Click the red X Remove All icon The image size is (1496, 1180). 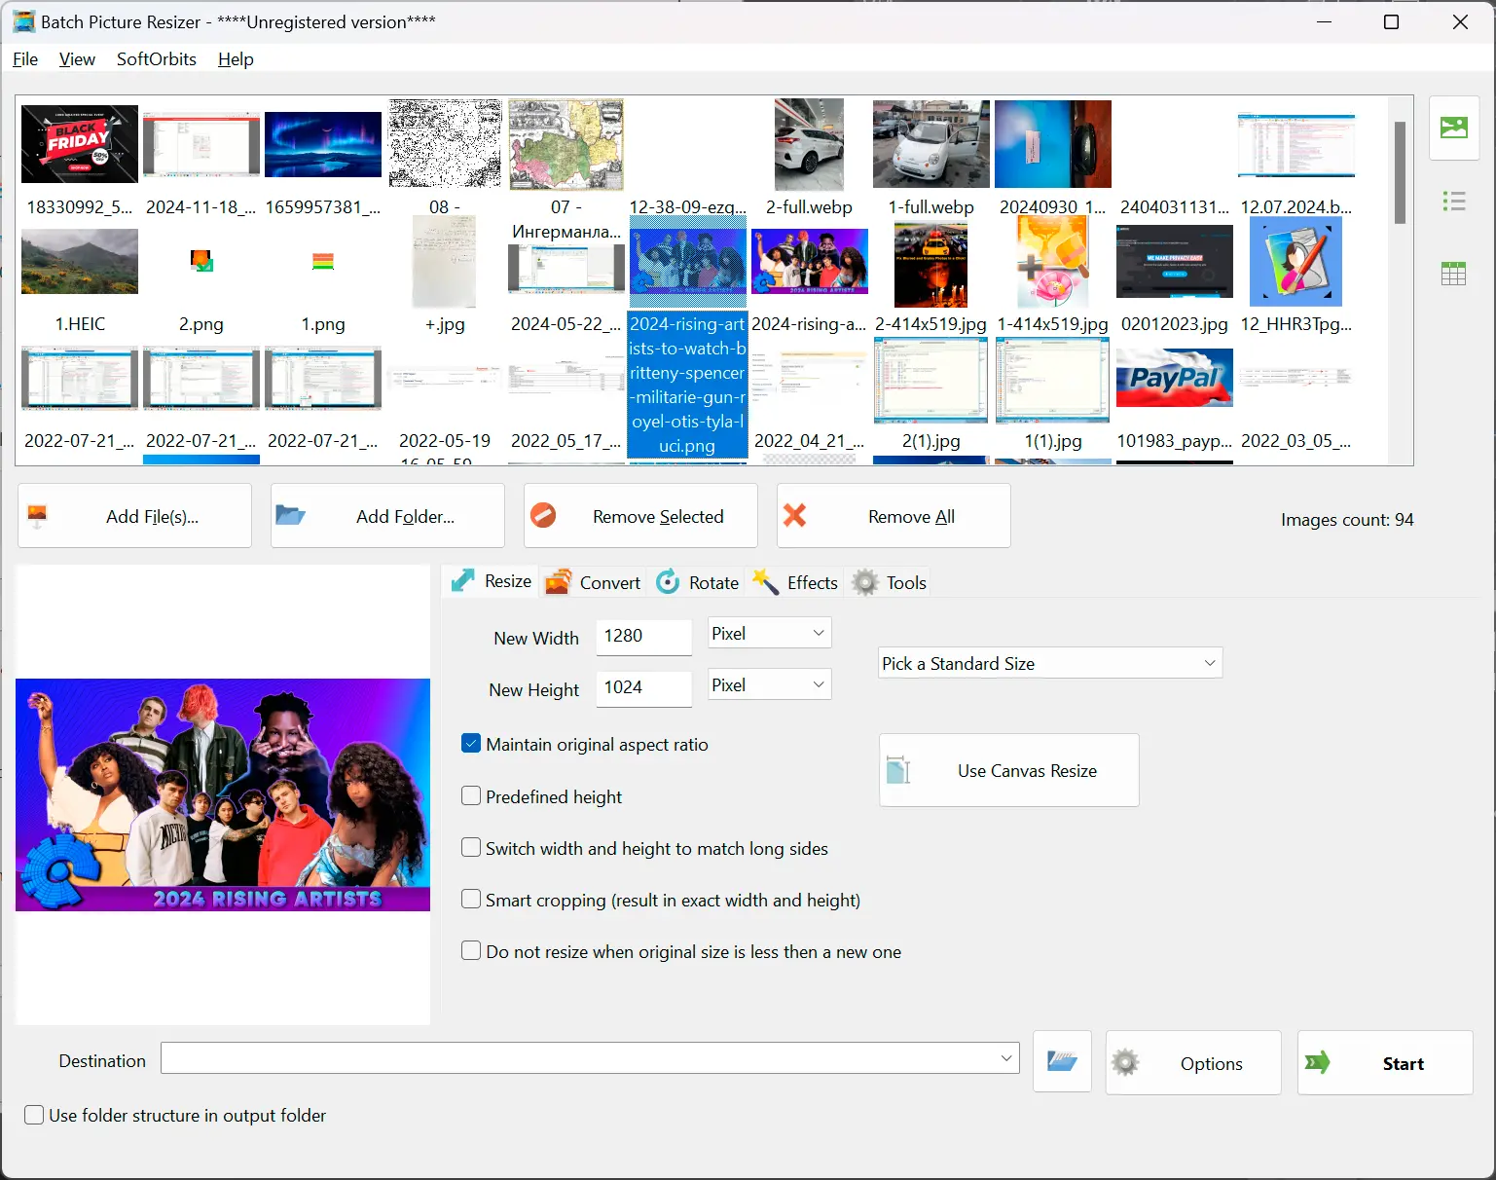click(x=795, y=516)
